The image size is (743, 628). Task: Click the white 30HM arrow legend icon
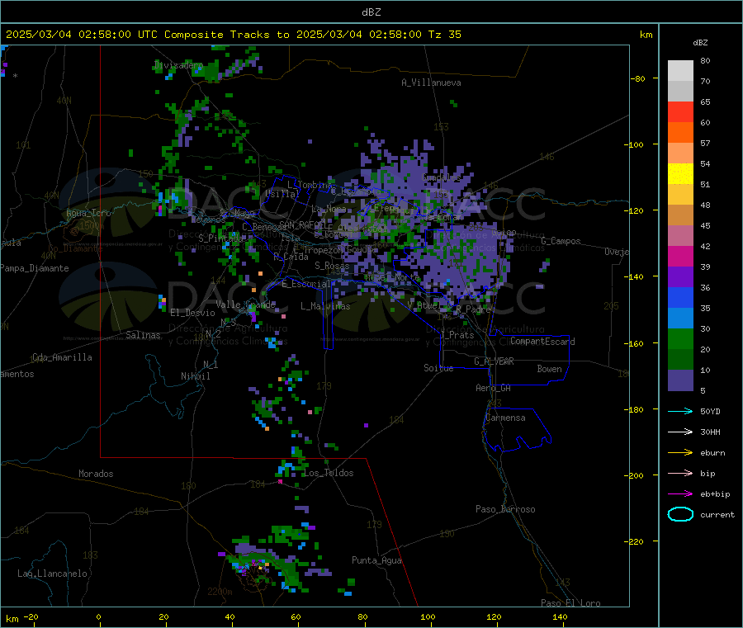(680, 432)
